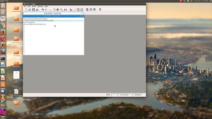The width and height of the screenshot is (212, 119).
Task: Launch VLC media player from the dock
Action: point(3,98)
